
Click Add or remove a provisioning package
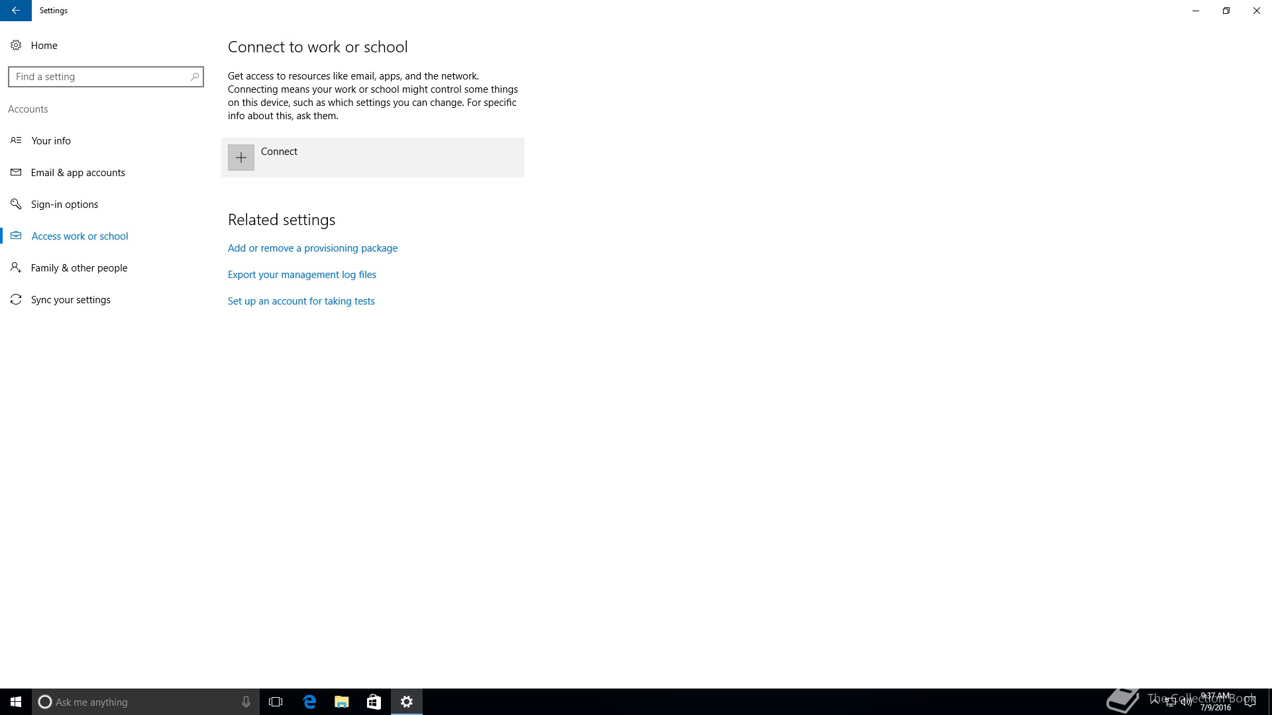pos(313,248)
